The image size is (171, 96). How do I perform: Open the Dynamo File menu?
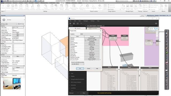pos(71,21)
